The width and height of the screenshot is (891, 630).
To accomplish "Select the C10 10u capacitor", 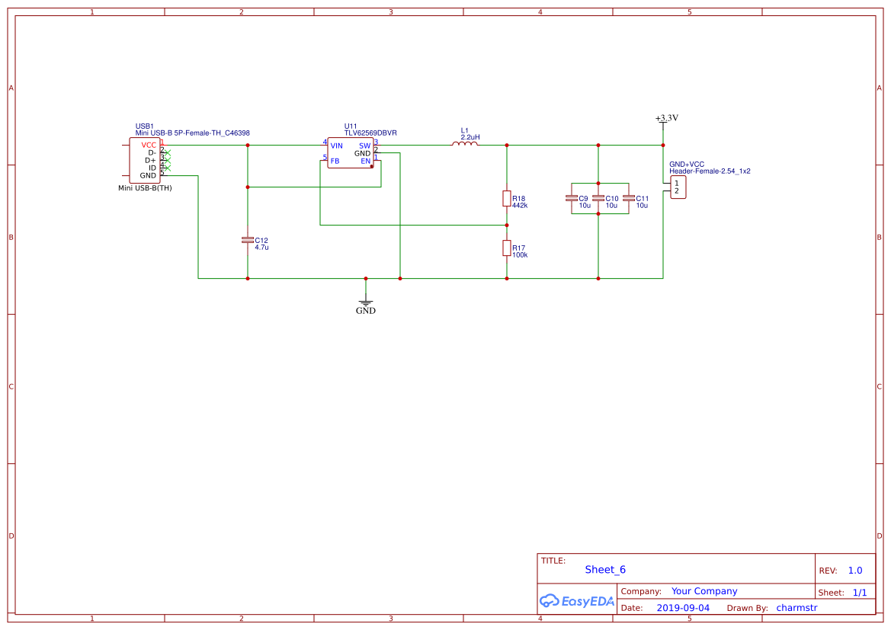I will coord(598,198).
